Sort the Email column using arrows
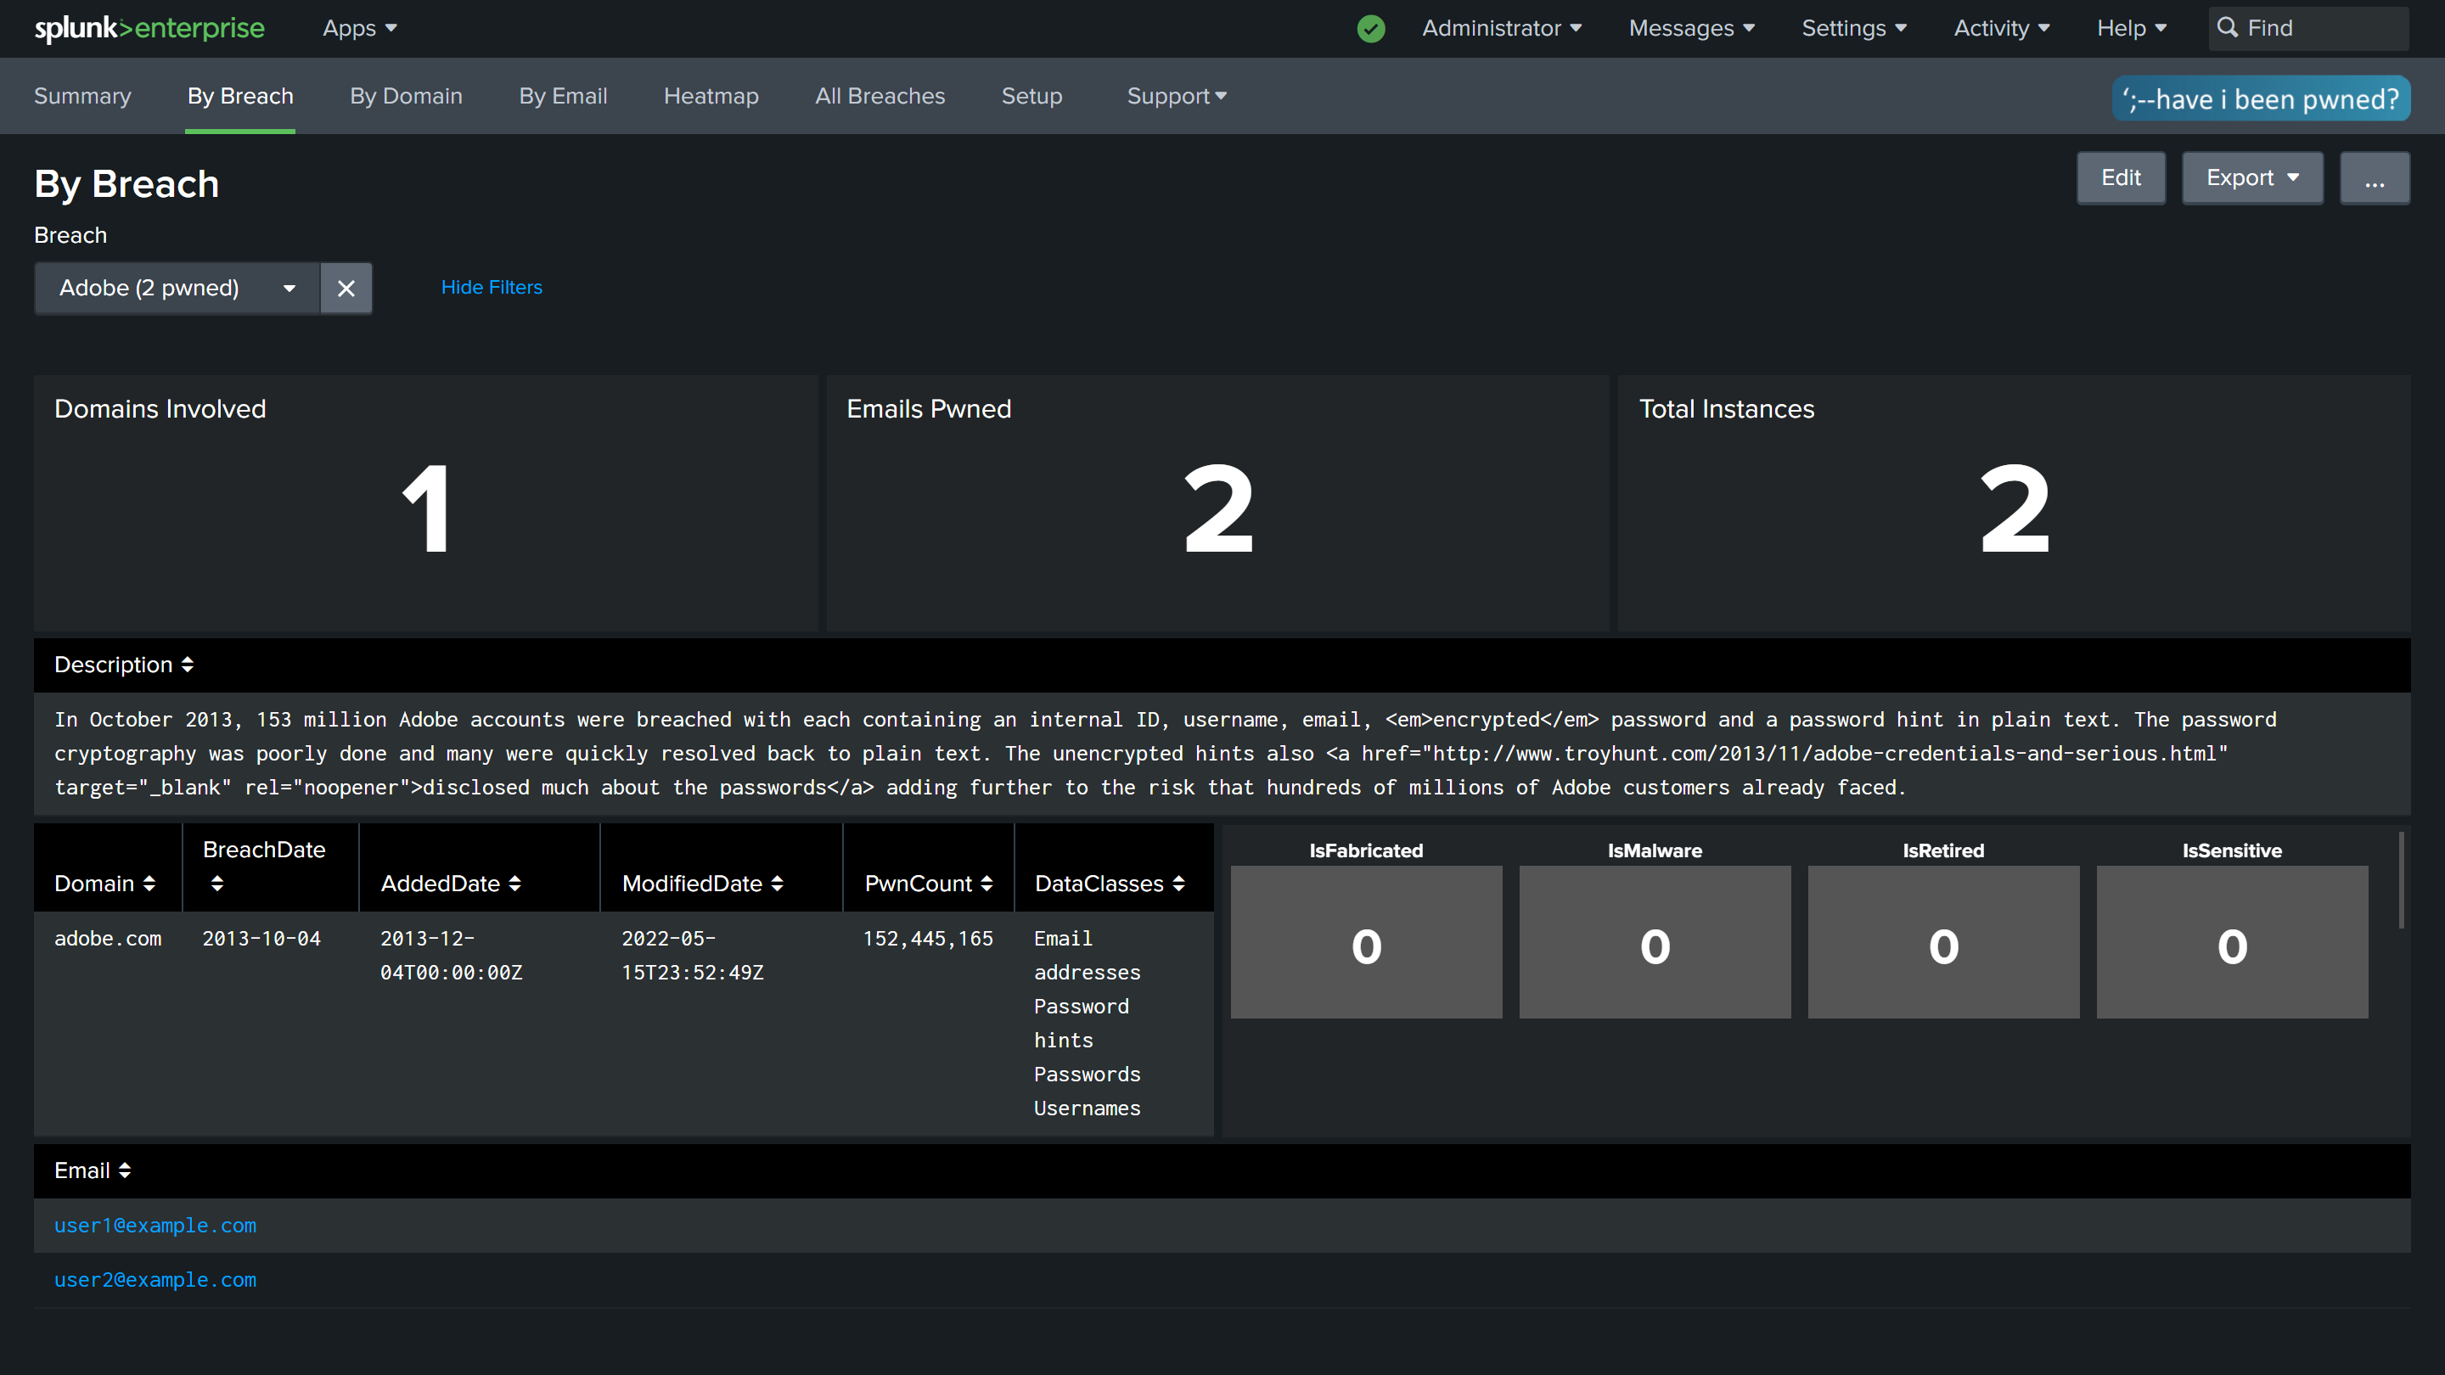2445x1375 pixels. [x=124, y=1170]
